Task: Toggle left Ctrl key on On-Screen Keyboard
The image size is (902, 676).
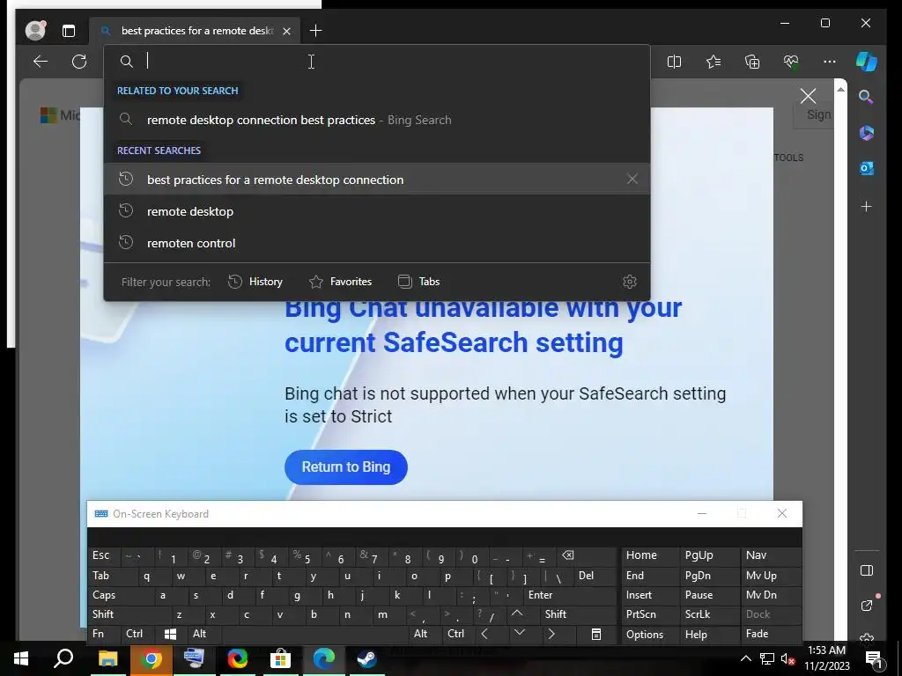Action: (x=138, y=634)
